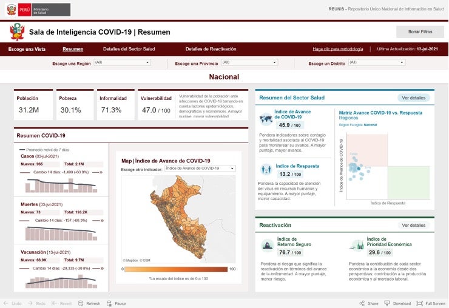This screenshot has width=449, height=308.
Task: Click the Retorno Seguro index icon
Action: pos(268,246)
